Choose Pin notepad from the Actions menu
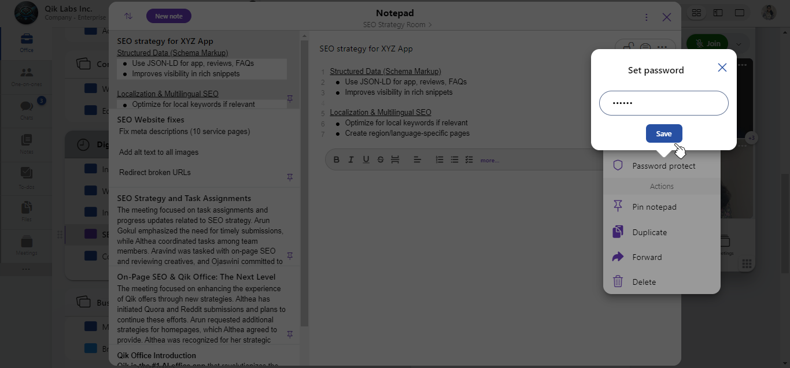This screenshot has width=790, height=368. click(654, 207)
